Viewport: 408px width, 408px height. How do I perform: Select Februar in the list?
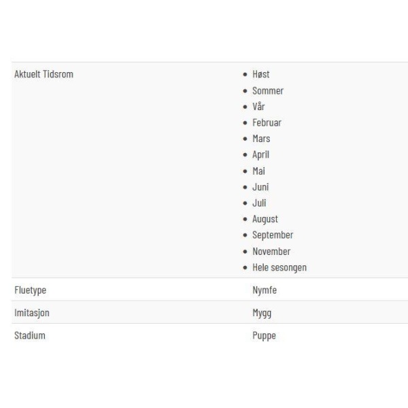point(267,123)
